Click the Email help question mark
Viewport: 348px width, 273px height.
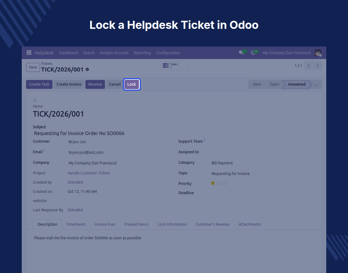tap(44, 151)
